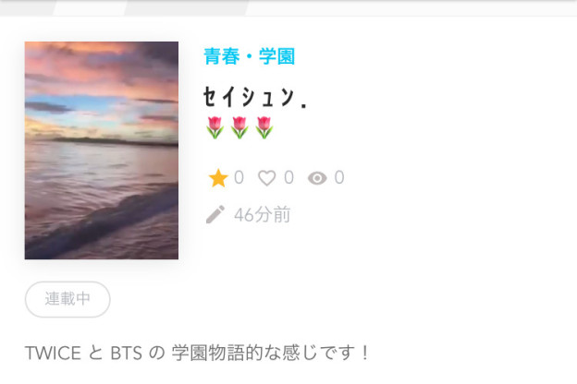
Task: Click the view count number zero
Action: pos(339,177)
